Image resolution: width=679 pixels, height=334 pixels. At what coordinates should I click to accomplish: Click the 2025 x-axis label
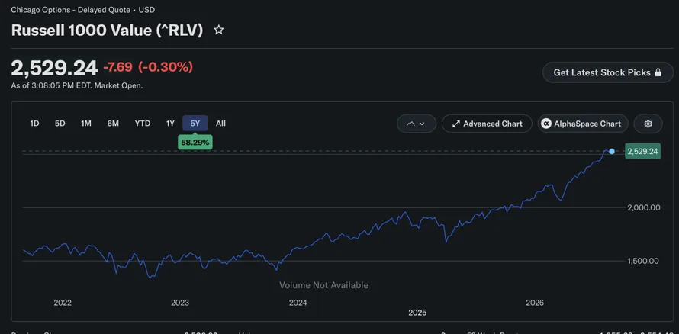[417, 313]
